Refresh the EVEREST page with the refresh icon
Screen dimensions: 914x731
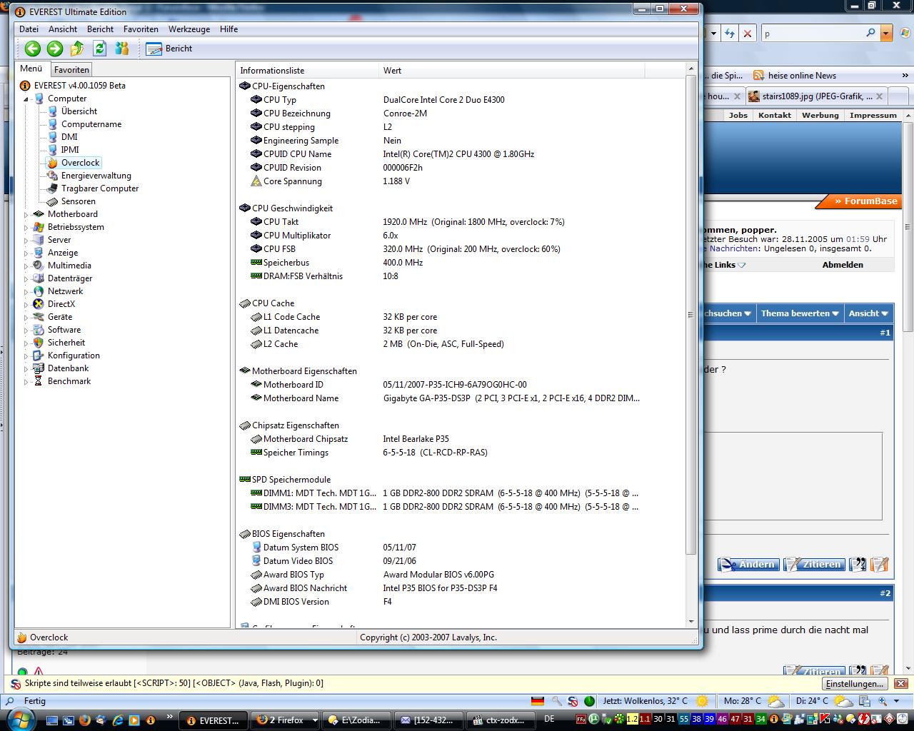pyautogui.click(x=100, y=49)
